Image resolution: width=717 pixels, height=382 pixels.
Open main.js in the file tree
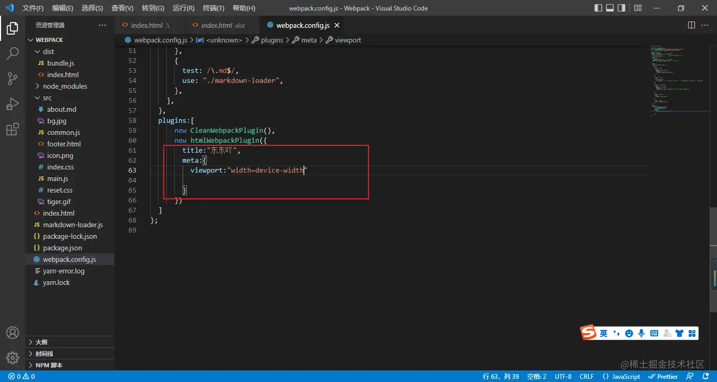[x=70, y=178]
